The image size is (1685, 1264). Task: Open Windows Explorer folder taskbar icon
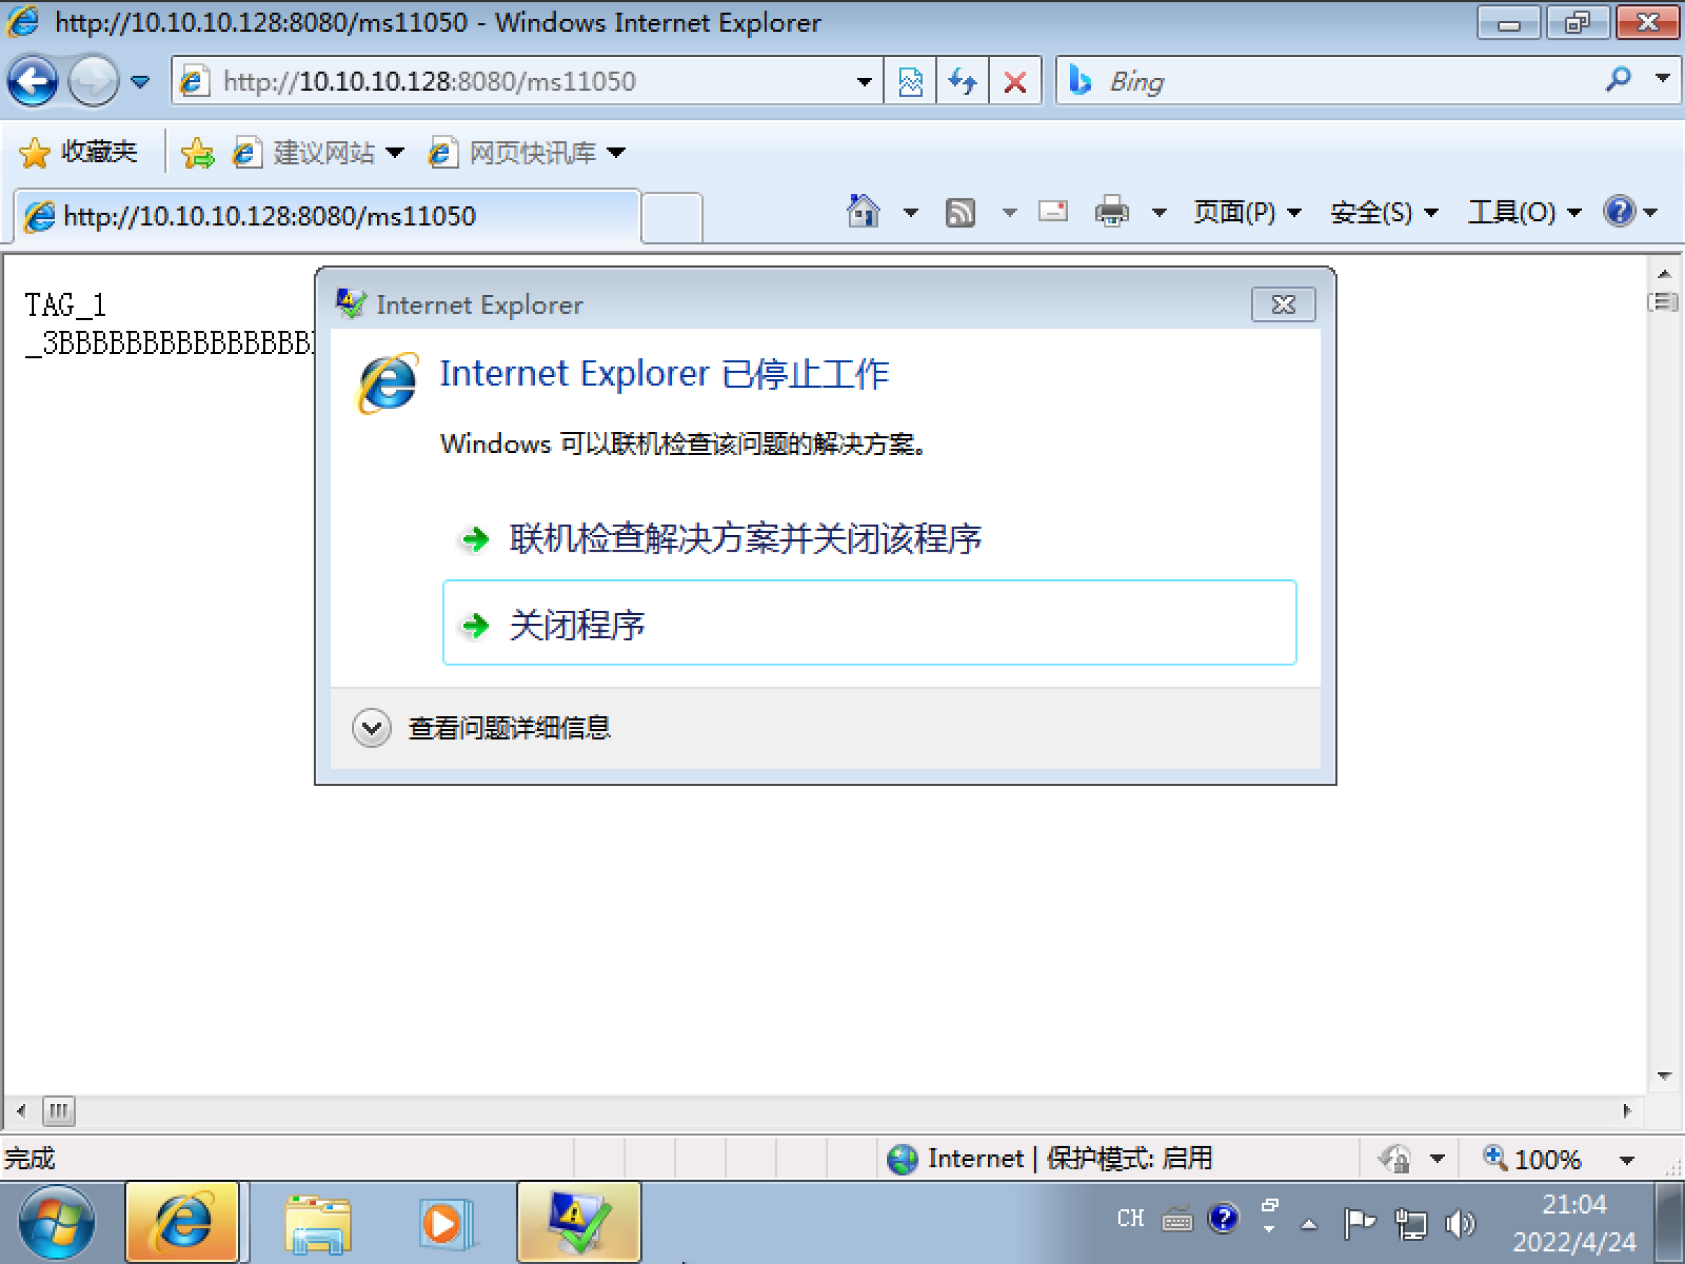318,1224
